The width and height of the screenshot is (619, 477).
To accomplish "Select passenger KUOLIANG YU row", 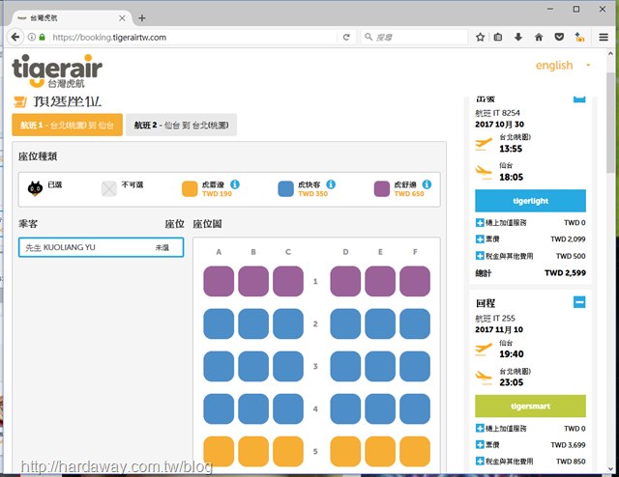I will [x=101, y=247].
